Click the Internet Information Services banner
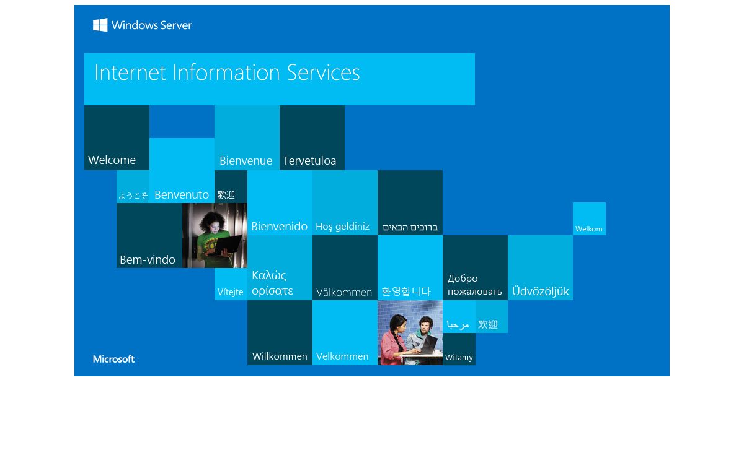The width and height of the screenshot is (744, 458). coord(280,79)
